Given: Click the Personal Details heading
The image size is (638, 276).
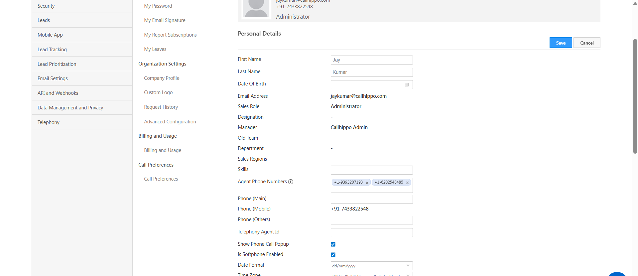Looking at the screenshot, I should click(259, 34).
